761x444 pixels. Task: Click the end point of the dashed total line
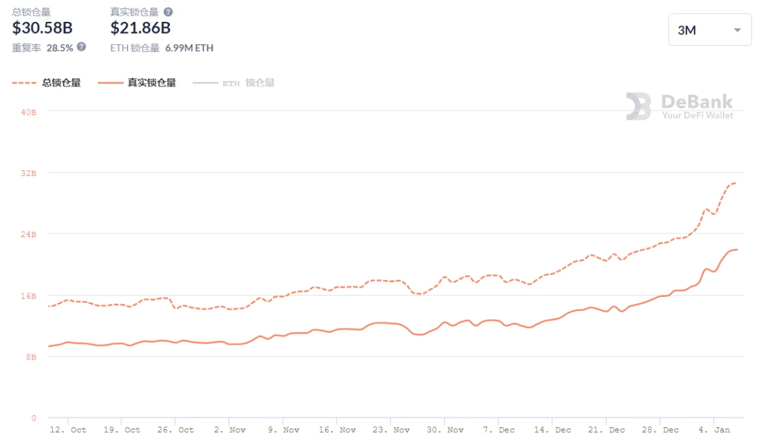coord(736,183)
